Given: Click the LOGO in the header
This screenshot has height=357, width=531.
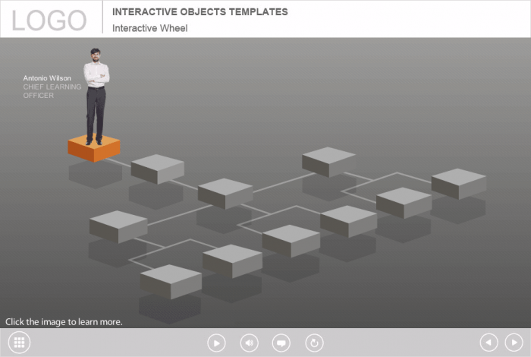Looking at the screenshot, I should pos(49,20).
